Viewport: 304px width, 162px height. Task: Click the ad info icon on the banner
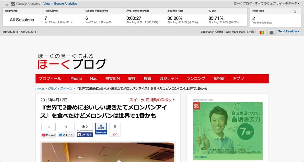point(257,104)
